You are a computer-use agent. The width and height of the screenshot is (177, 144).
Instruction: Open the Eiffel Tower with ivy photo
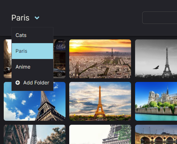click(100, 134)
